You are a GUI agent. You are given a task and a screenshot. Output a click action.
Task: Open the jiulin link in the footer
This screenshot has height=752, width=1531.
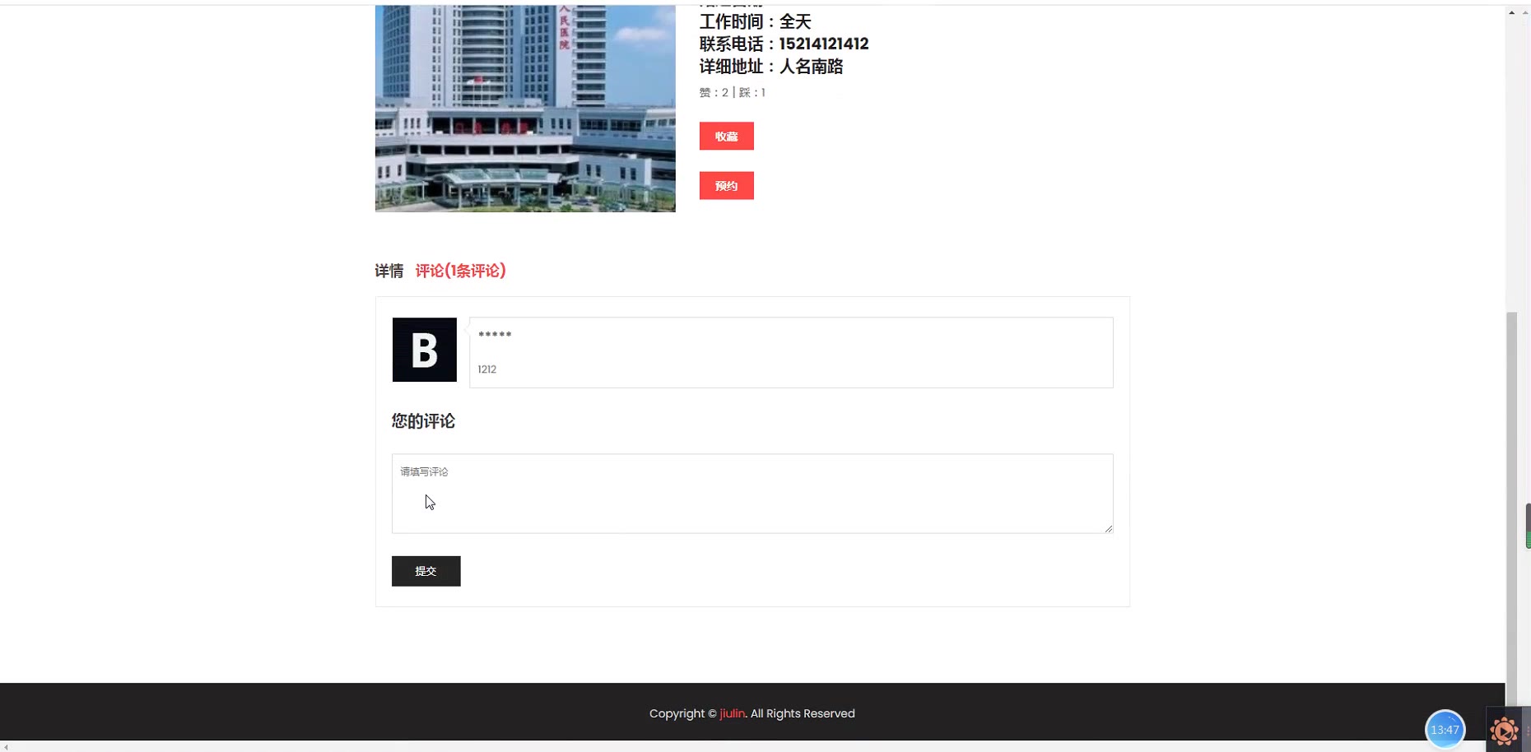[732, 713]
